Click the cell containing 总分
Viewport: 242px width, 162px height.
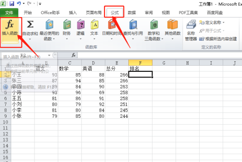click(x=117, y=69)
